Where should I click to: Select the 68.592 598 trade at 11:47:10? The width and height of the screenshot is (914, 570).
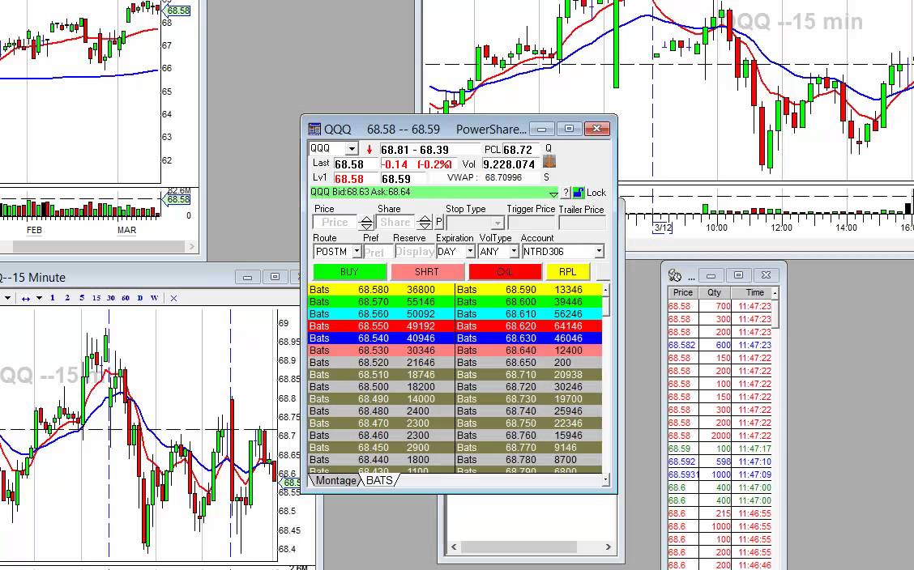click(x=720, y=462)
